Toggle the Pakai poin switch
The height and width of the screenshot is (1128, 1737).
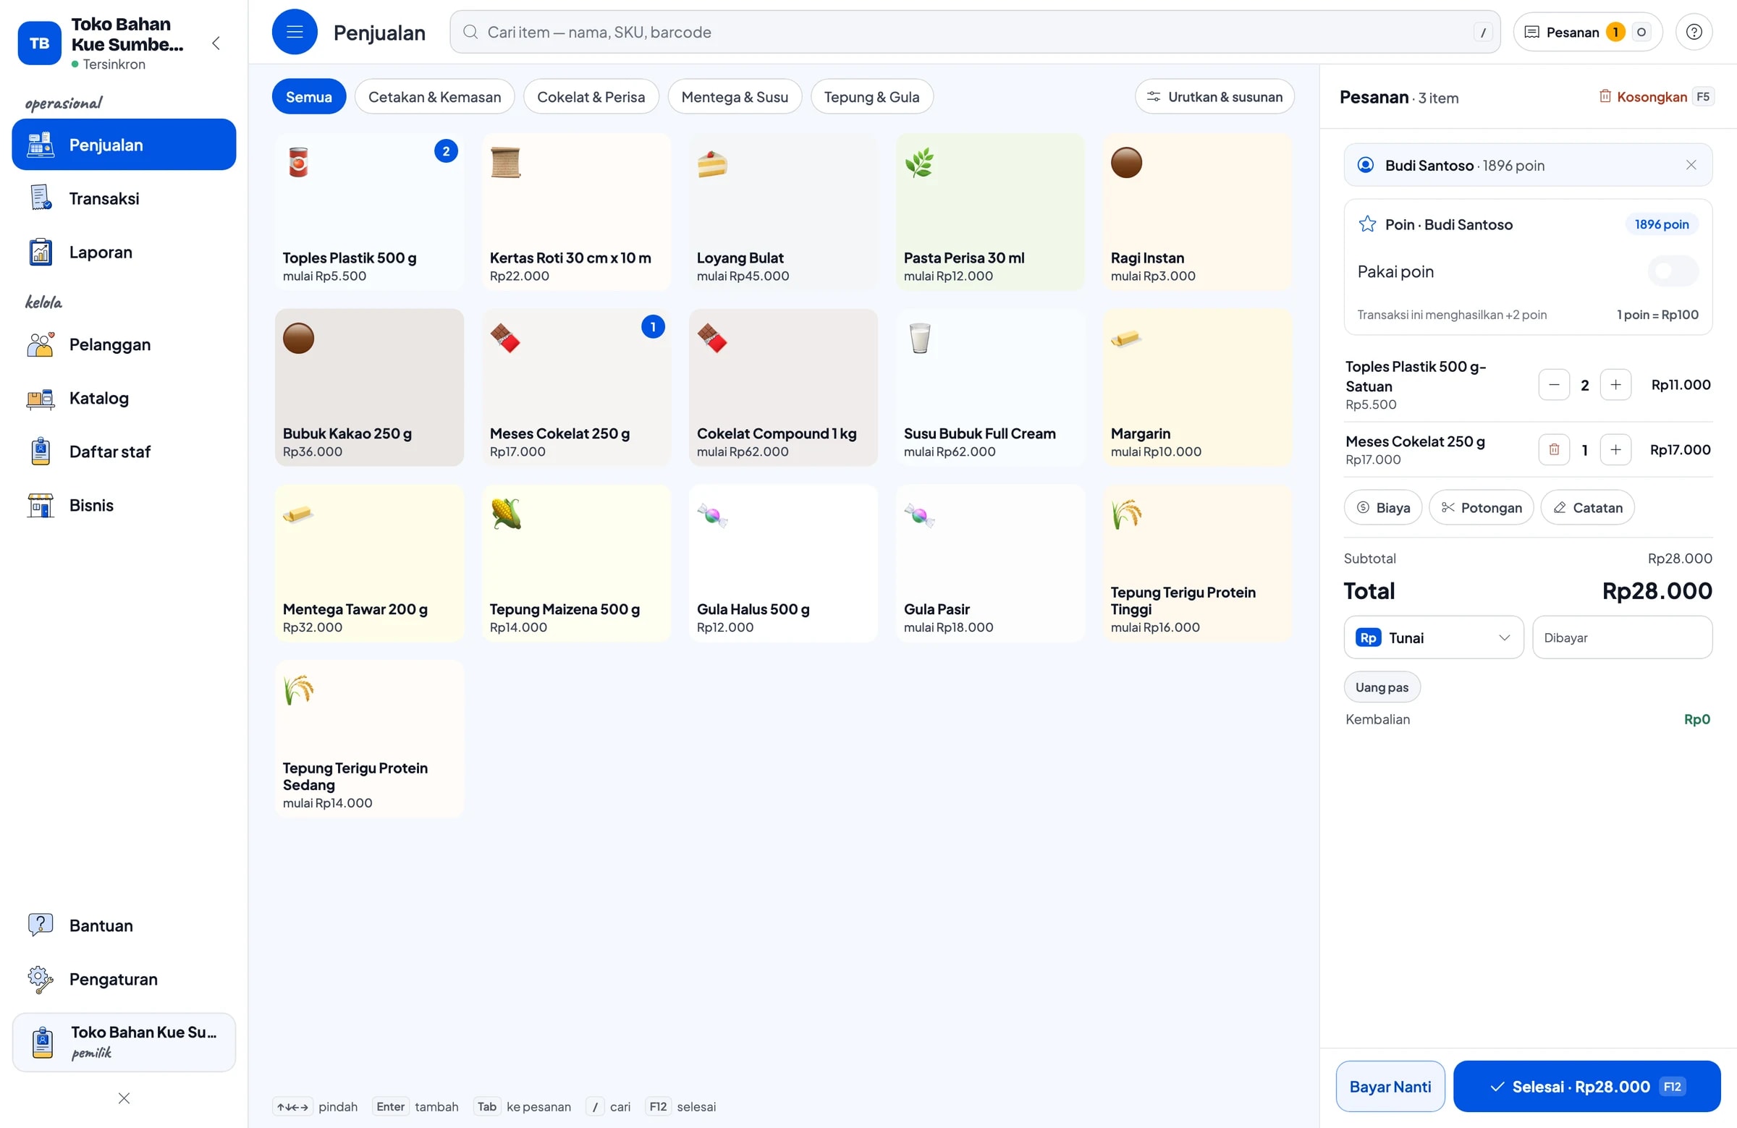(1672, 271)
